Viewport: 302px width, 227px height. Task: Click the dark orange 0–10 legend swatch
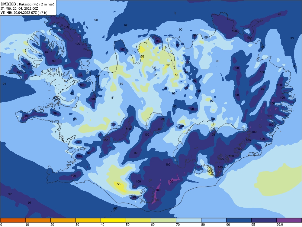coord(13,220)
